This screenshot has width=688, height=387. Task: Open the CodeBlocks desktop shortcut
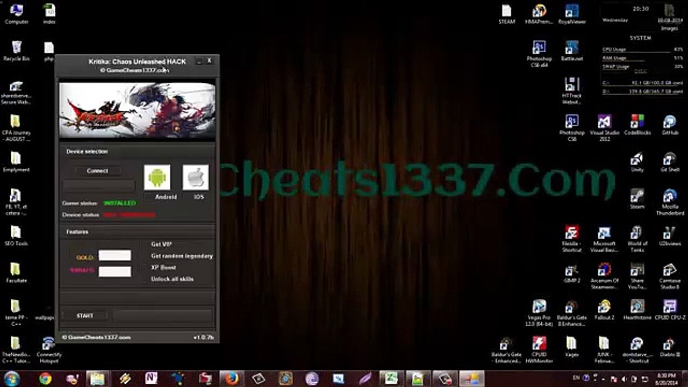(x=637, y=125)
